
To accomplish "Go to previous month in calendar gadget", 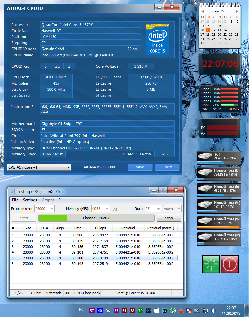I will click(202, 11).
